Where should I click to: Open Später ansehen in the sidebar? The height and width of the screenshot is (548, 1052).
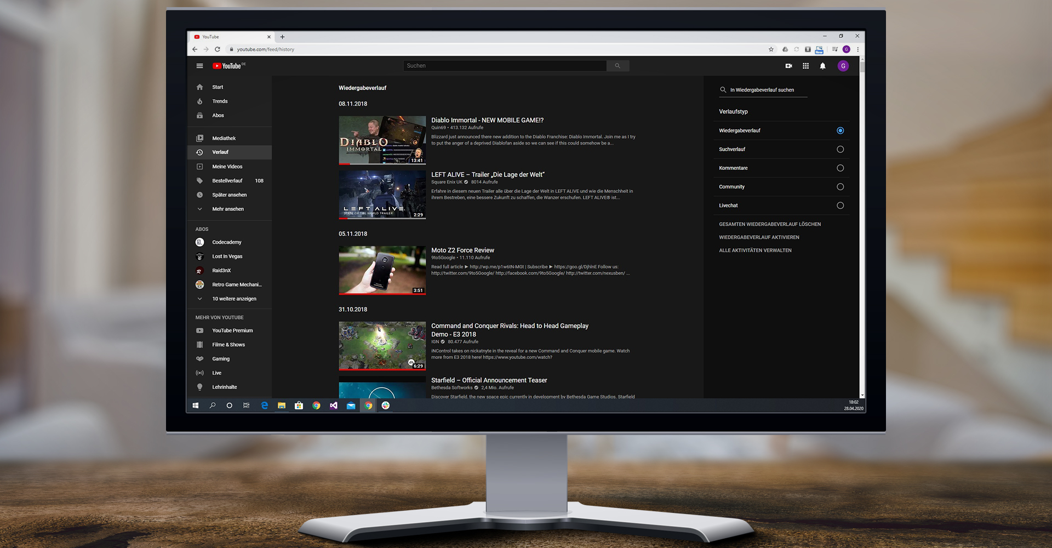[230, 195]
